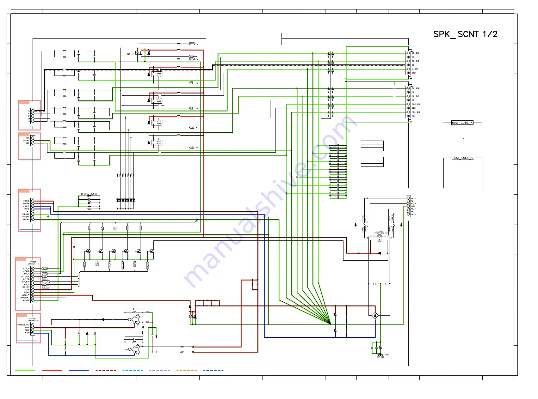Click the BG3-12 component symbol
The width and height of the screenshot is (538, 399).
[x=139, y=53]
